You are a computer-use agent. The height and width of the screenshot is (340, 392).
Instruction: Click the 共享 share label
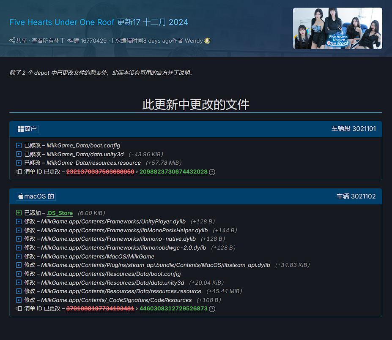pyautogui.click(x=22, y=41)
